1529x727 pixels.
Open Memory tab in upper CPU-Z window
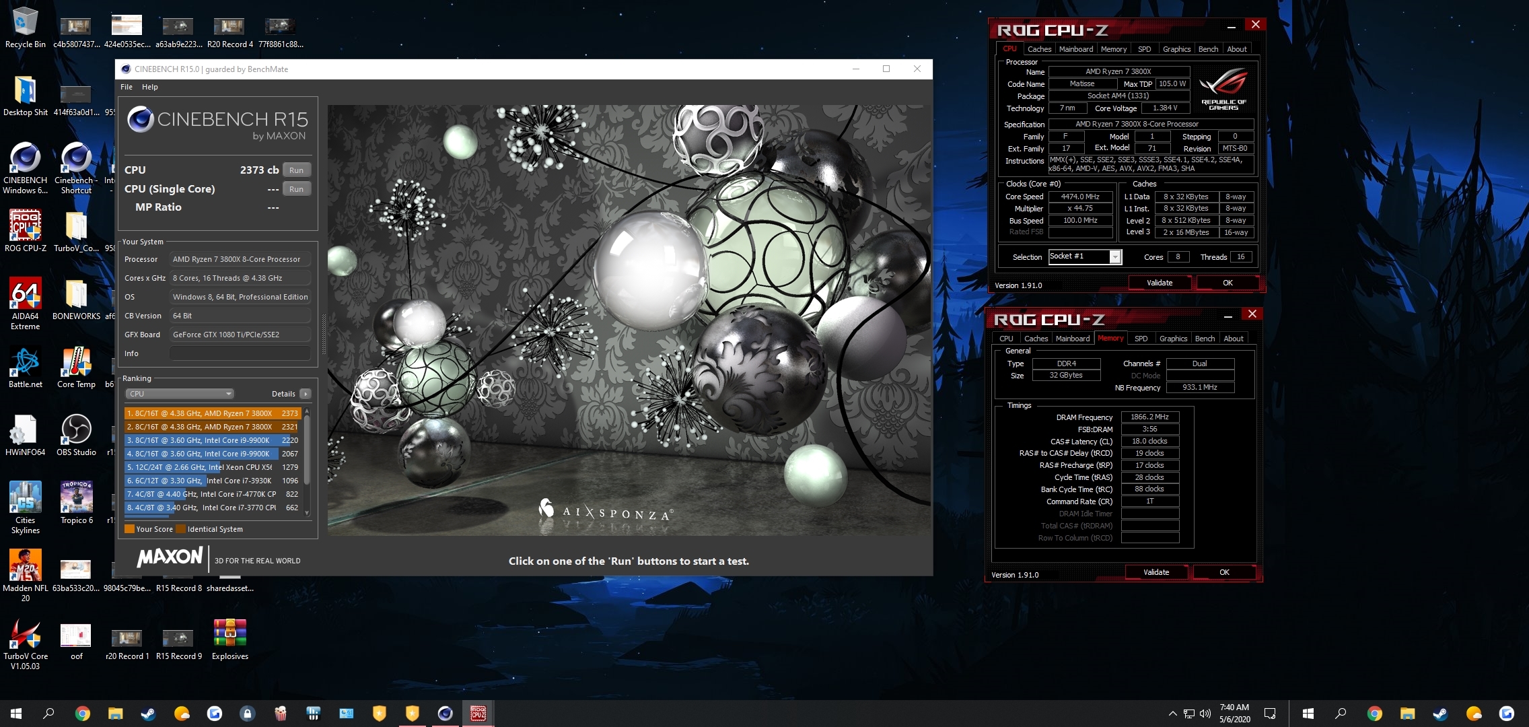(x=1113, y=49)
